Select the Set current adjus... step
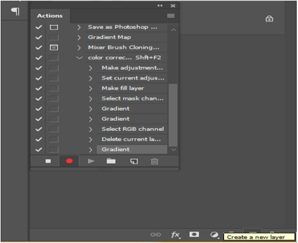Screen dimensions: 298x243 [x=132, y=78]
